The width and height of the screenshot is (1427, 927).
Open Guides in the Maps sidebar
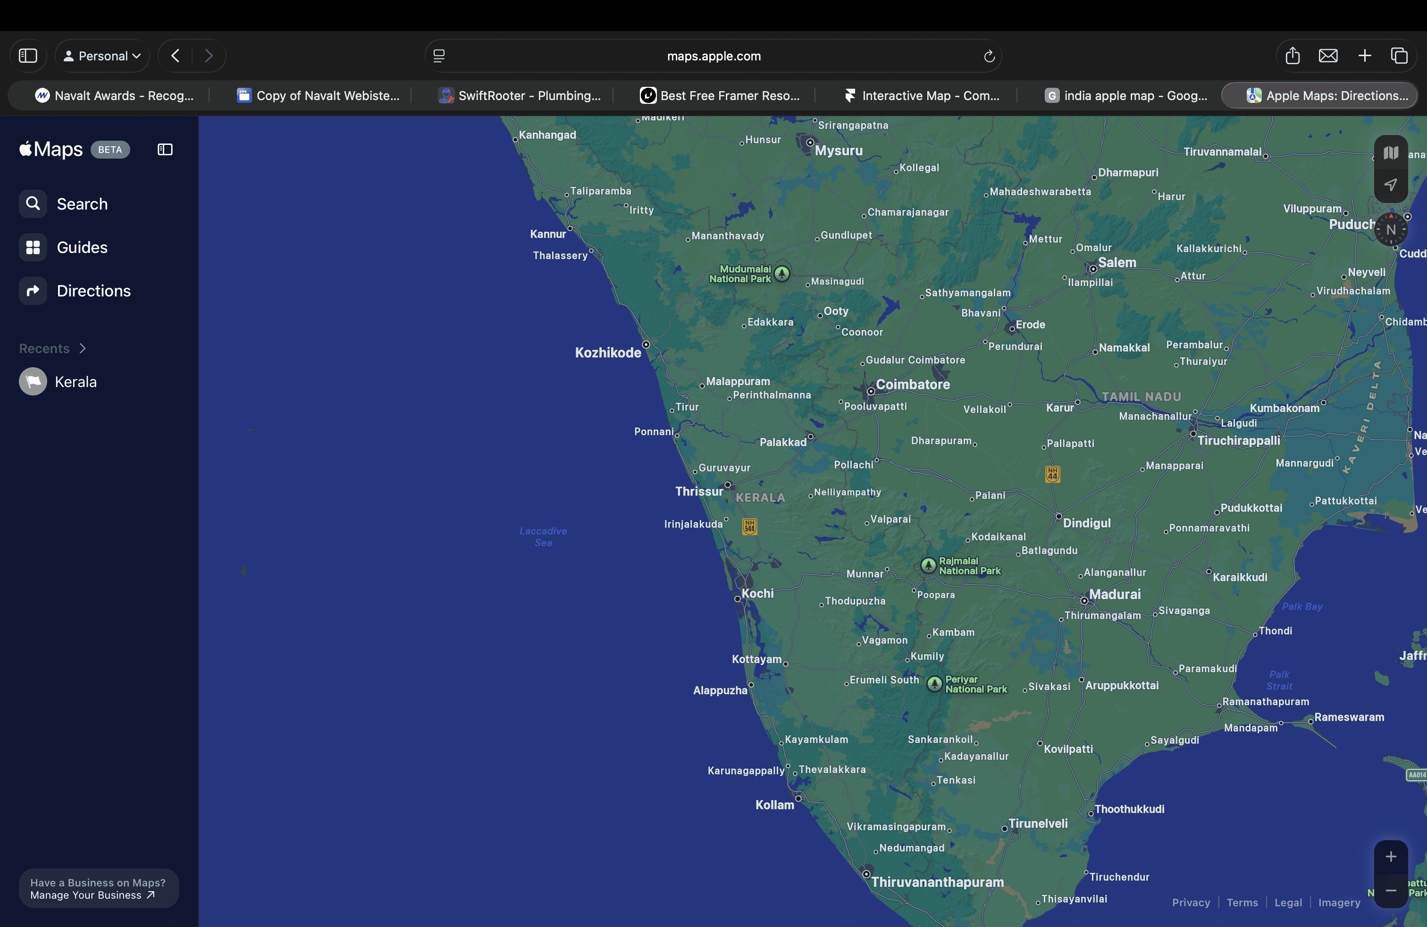click(82, 247)
